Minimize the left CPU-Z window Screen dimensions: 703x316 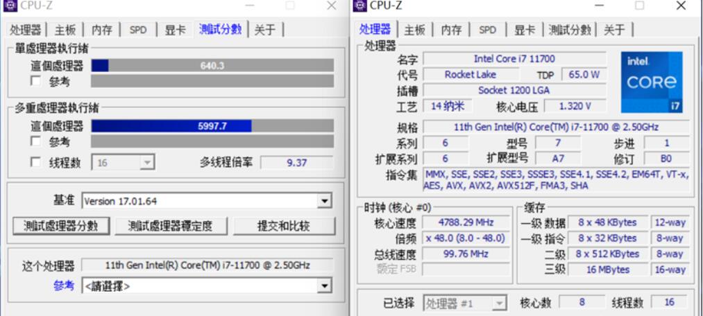[x=250, y=6]
